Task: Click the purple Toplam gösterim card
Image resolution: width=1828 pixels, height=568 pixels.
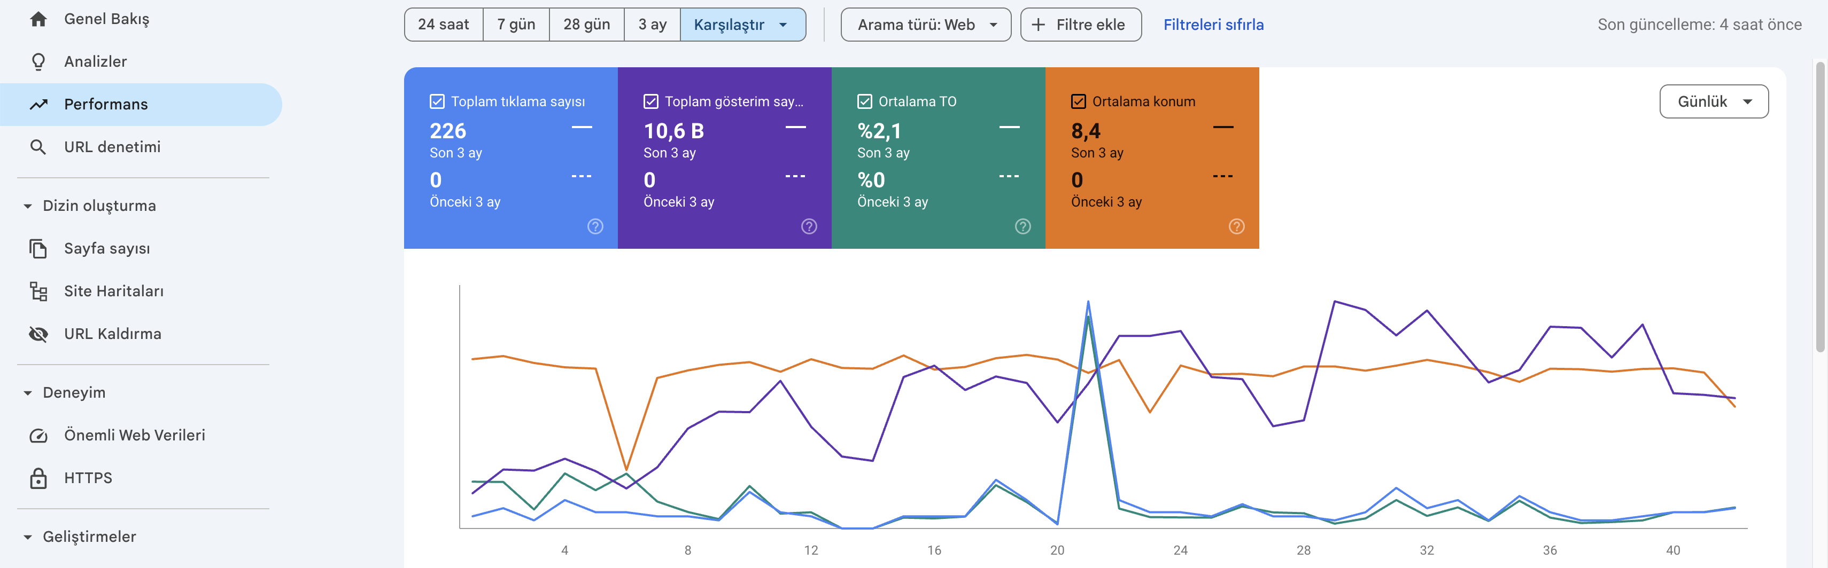Action: 724,157
